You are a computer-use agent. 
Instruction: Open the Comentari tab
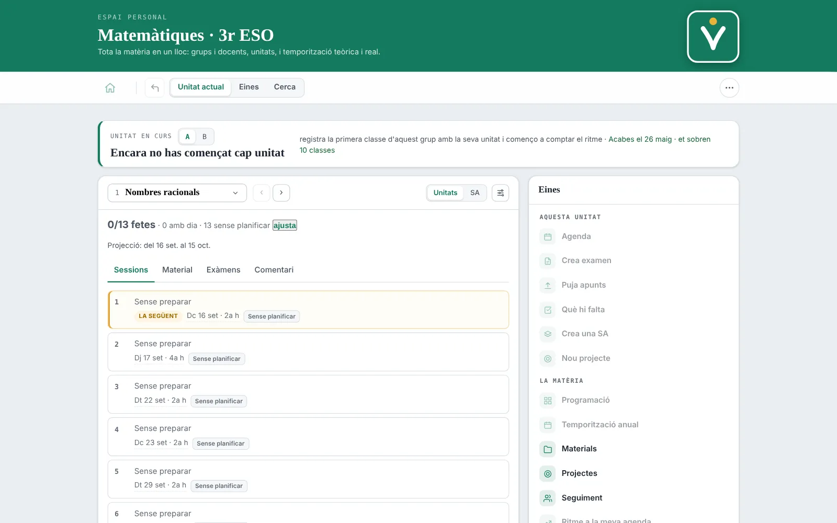tap(274, 270)
